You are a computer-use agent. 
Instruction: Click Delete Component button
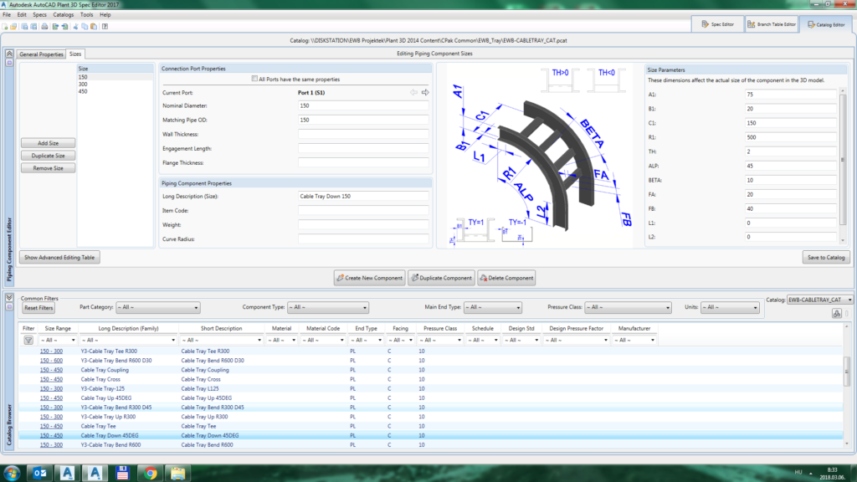click(506, 278)
